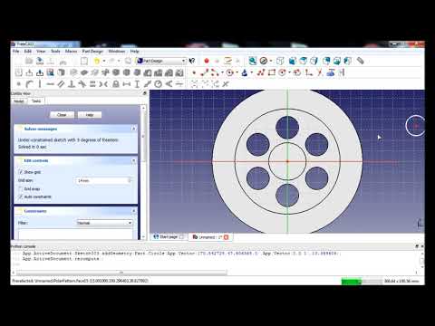Apply the horizontal constraint
435x326 pixels.
click(x=50, y=84)
